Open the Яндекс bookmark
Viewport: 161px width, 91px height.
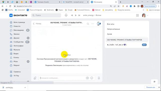[59, 10]
